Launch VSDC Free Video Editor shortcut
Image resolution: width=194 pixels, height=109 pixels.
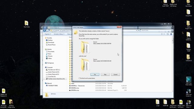pyautogui.click(x=189, y=81)
